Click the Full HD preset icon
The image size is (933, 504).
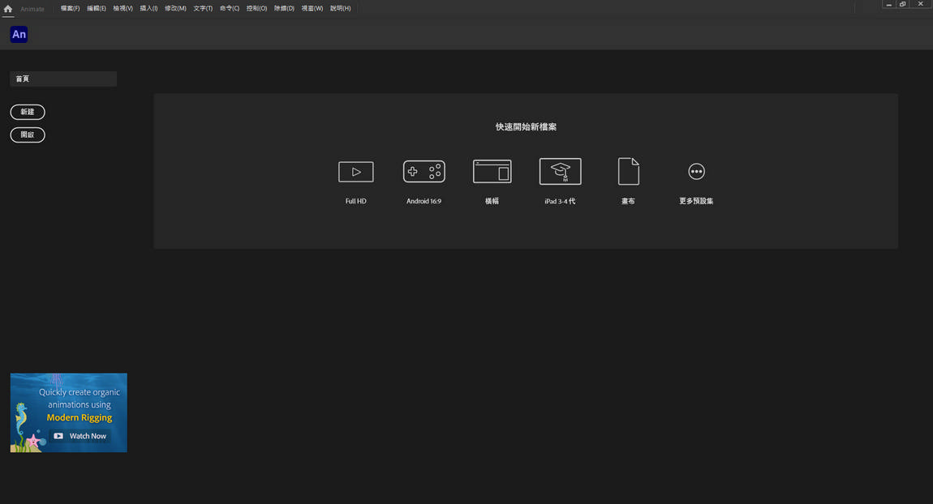point(355,172)
